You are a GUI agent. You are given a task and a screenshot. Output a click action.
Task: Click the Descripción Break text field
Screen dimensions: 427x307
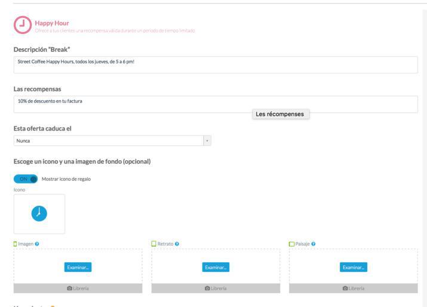(215, 64)
